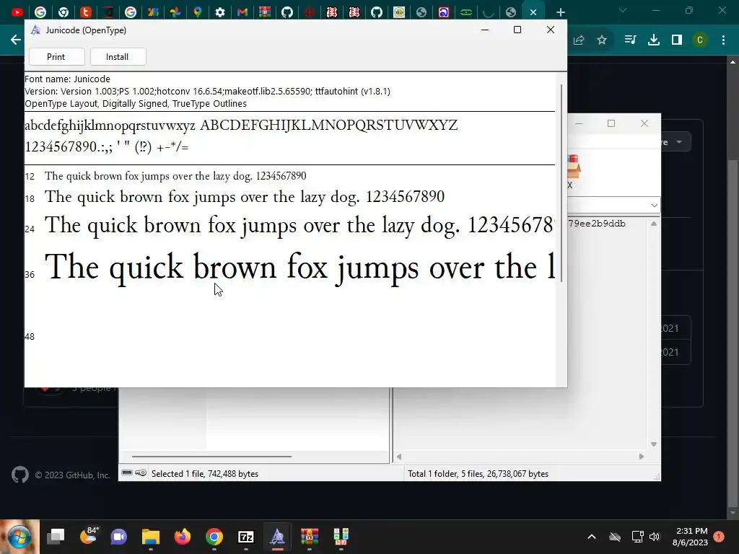Open the YouTube browser tab
Screen dimensions: 739x554
click(x=17, y=12)
